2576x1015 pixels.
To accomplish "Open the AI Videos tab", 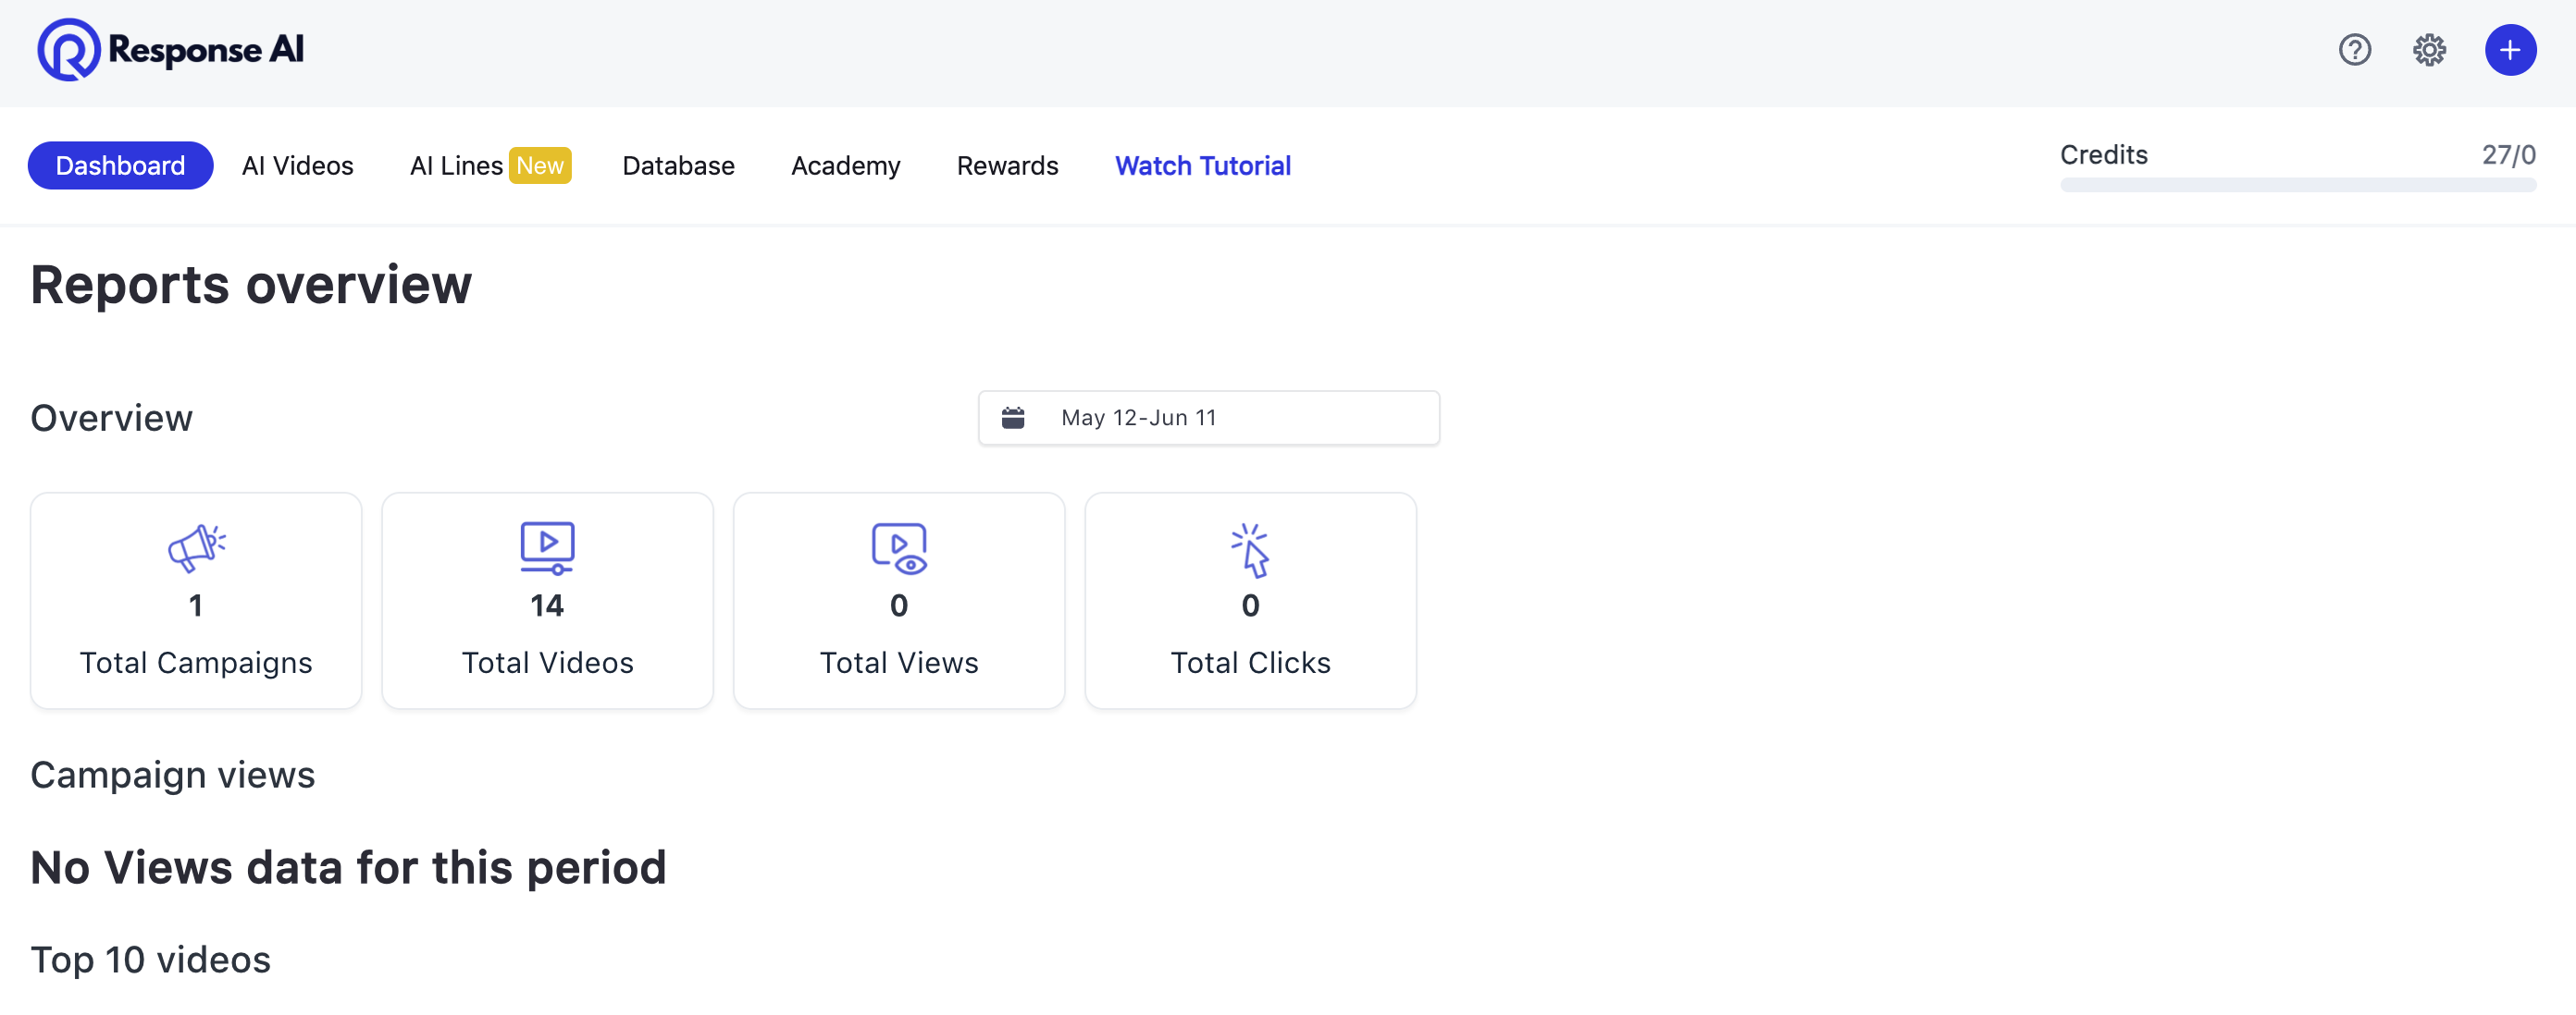I will point(297,165).
